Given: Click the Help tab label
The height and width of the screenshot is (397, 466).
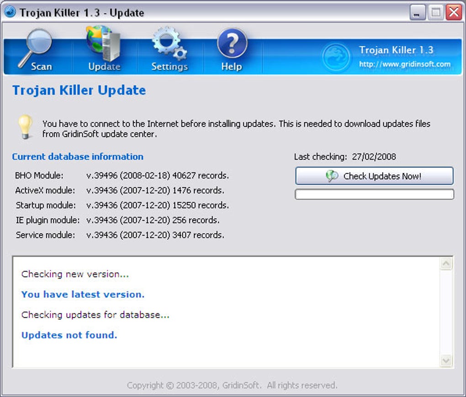Looking at the screenshot, I should [232, 66].
